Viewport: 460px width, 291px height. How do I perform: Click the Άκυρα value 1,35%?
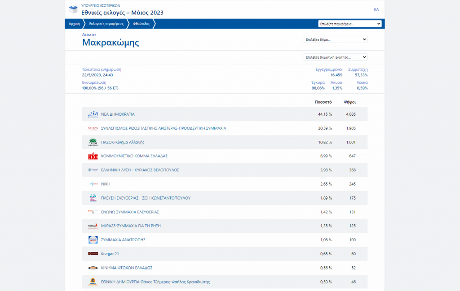[337, 88]
